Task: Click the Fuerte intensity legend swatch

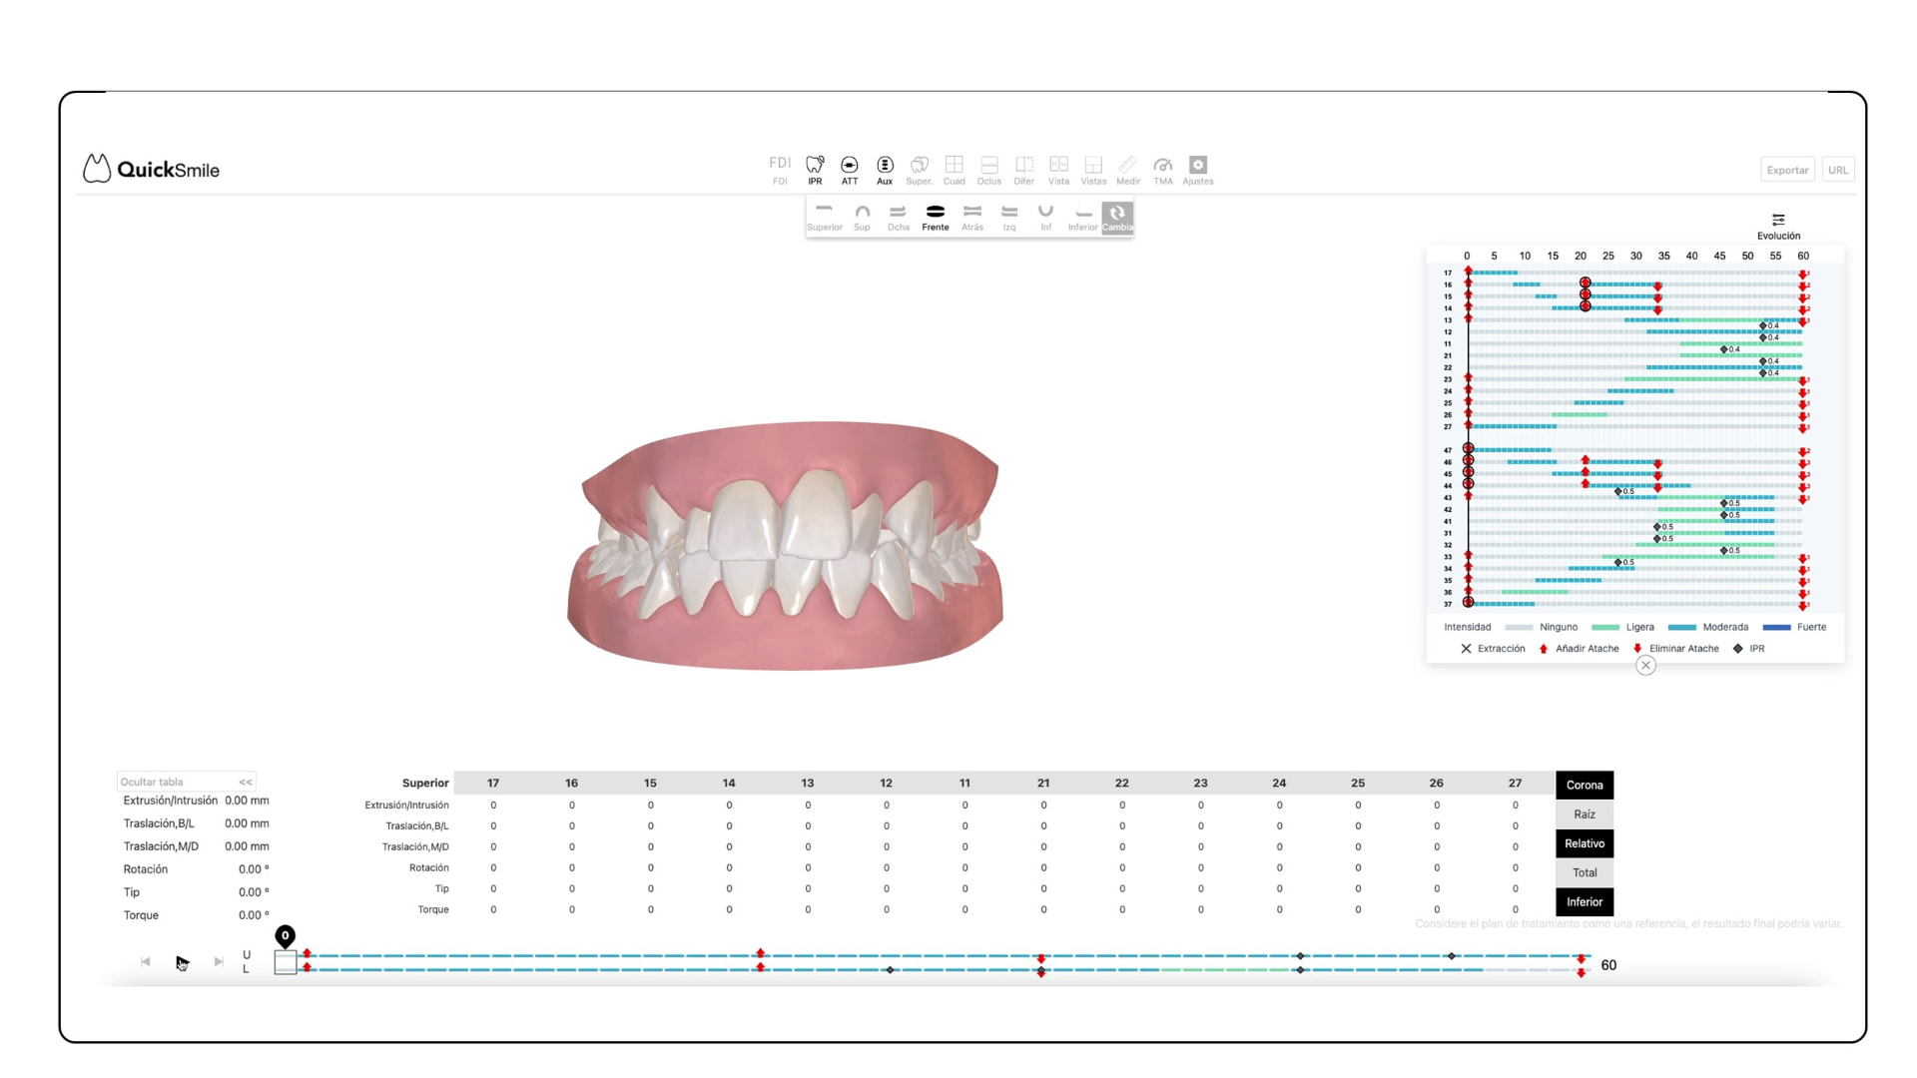Action: point(1776,628)
